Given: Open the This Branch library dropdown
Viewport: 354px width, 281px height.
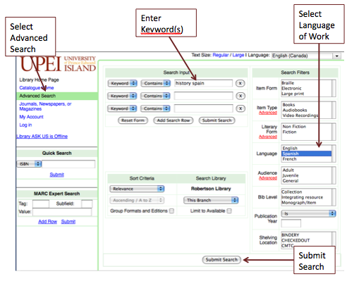Looking at the screenshot, I should point(211,200).
